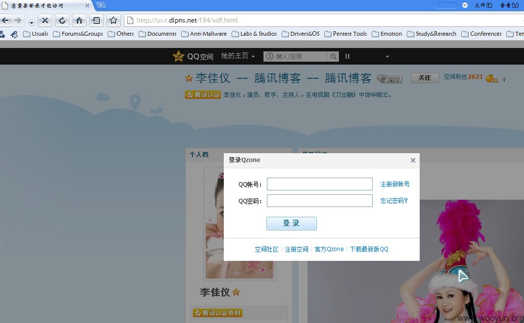Open the Usuals bookmarks folder

point(36,34)
